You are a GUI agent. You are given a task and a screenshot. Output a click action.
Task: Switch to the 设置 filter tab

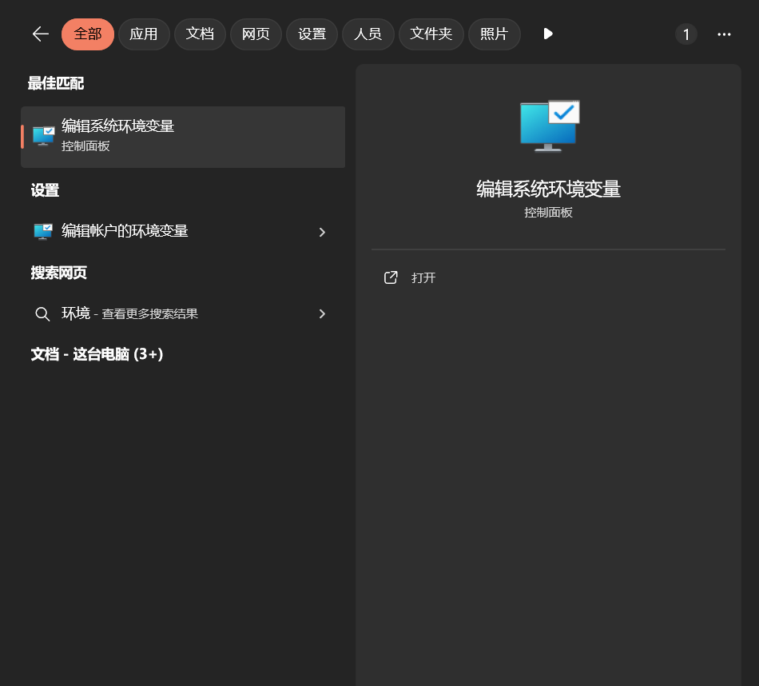[x=312, y=34]
